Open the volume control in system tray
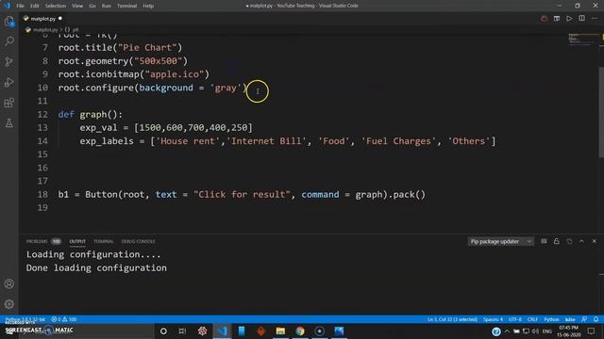The image size is (604, 339). tap(535, 331)
